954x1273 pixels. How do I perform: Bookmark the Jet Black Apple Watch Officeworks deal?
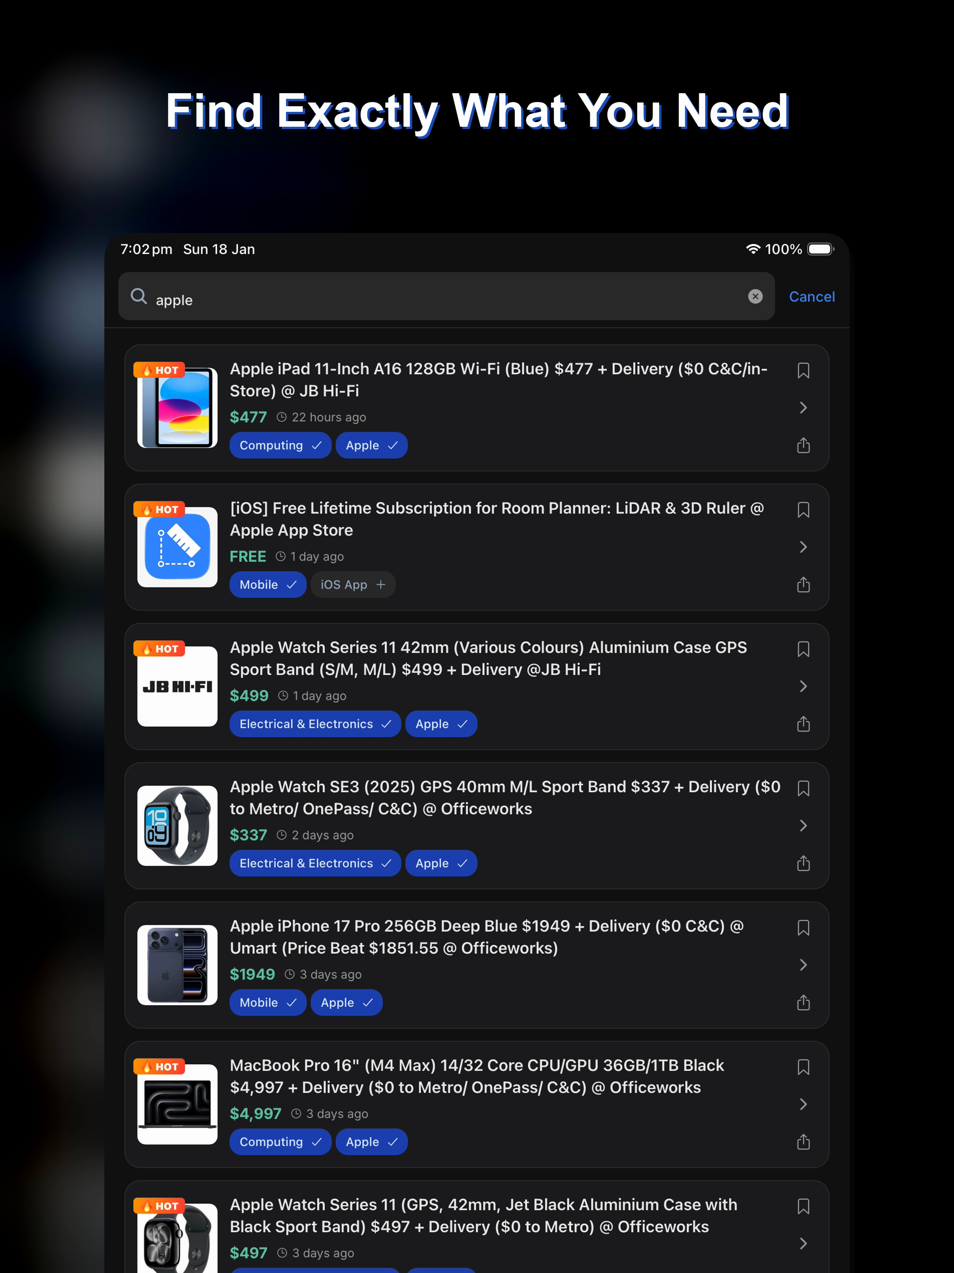click(x=803, y=1206)
